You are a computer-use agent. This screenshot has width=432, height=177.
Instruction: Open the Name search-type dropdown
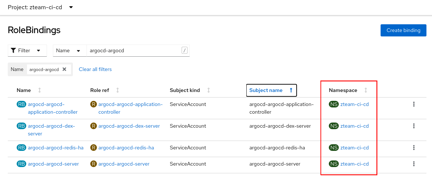click(69, 51)
